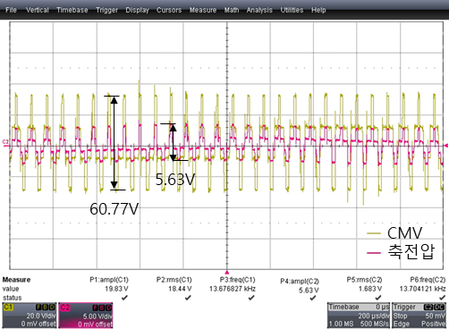Screen dimensions: 449x329
Task: Open the Cursors menu
Action: coord(169,10)
